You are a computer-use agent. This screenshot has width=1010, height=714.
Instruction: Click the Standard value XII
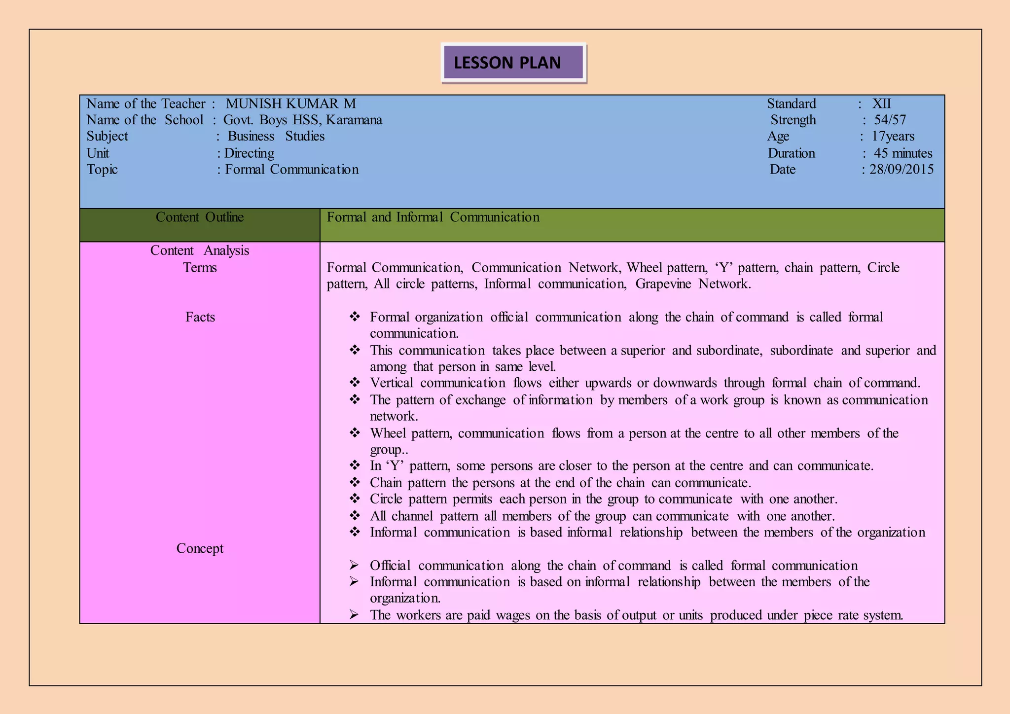click(x=881, y=104)
